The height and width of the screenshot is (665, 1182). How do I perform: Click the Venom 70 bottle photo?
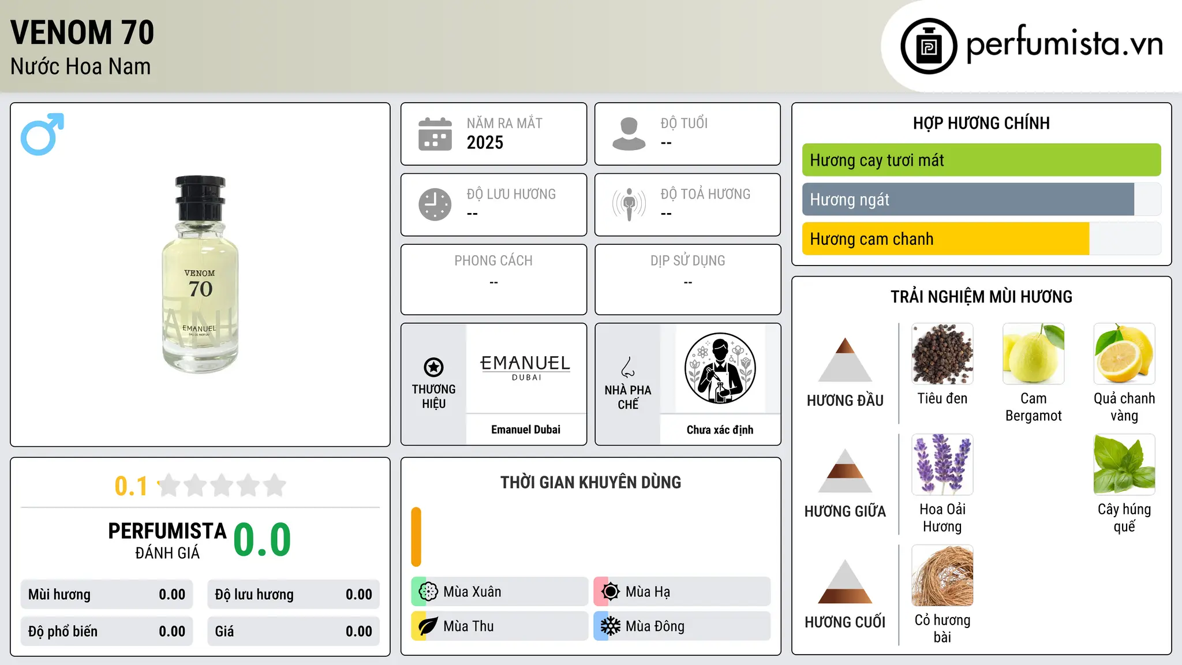tap(200, 274)
